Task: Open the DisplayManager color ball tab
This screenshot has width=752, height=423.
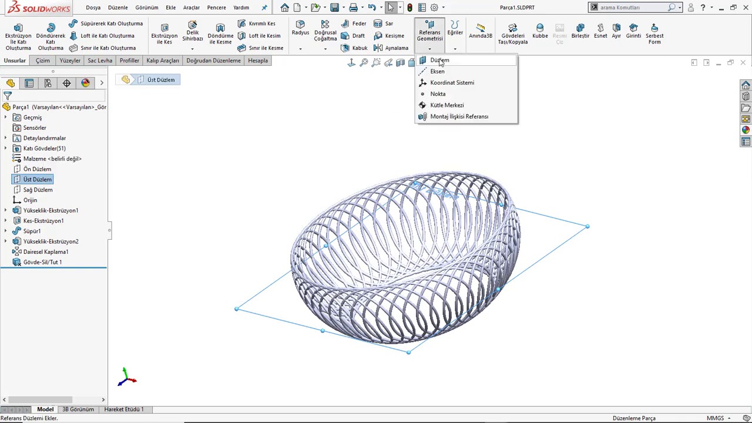Action: point(85,83)
